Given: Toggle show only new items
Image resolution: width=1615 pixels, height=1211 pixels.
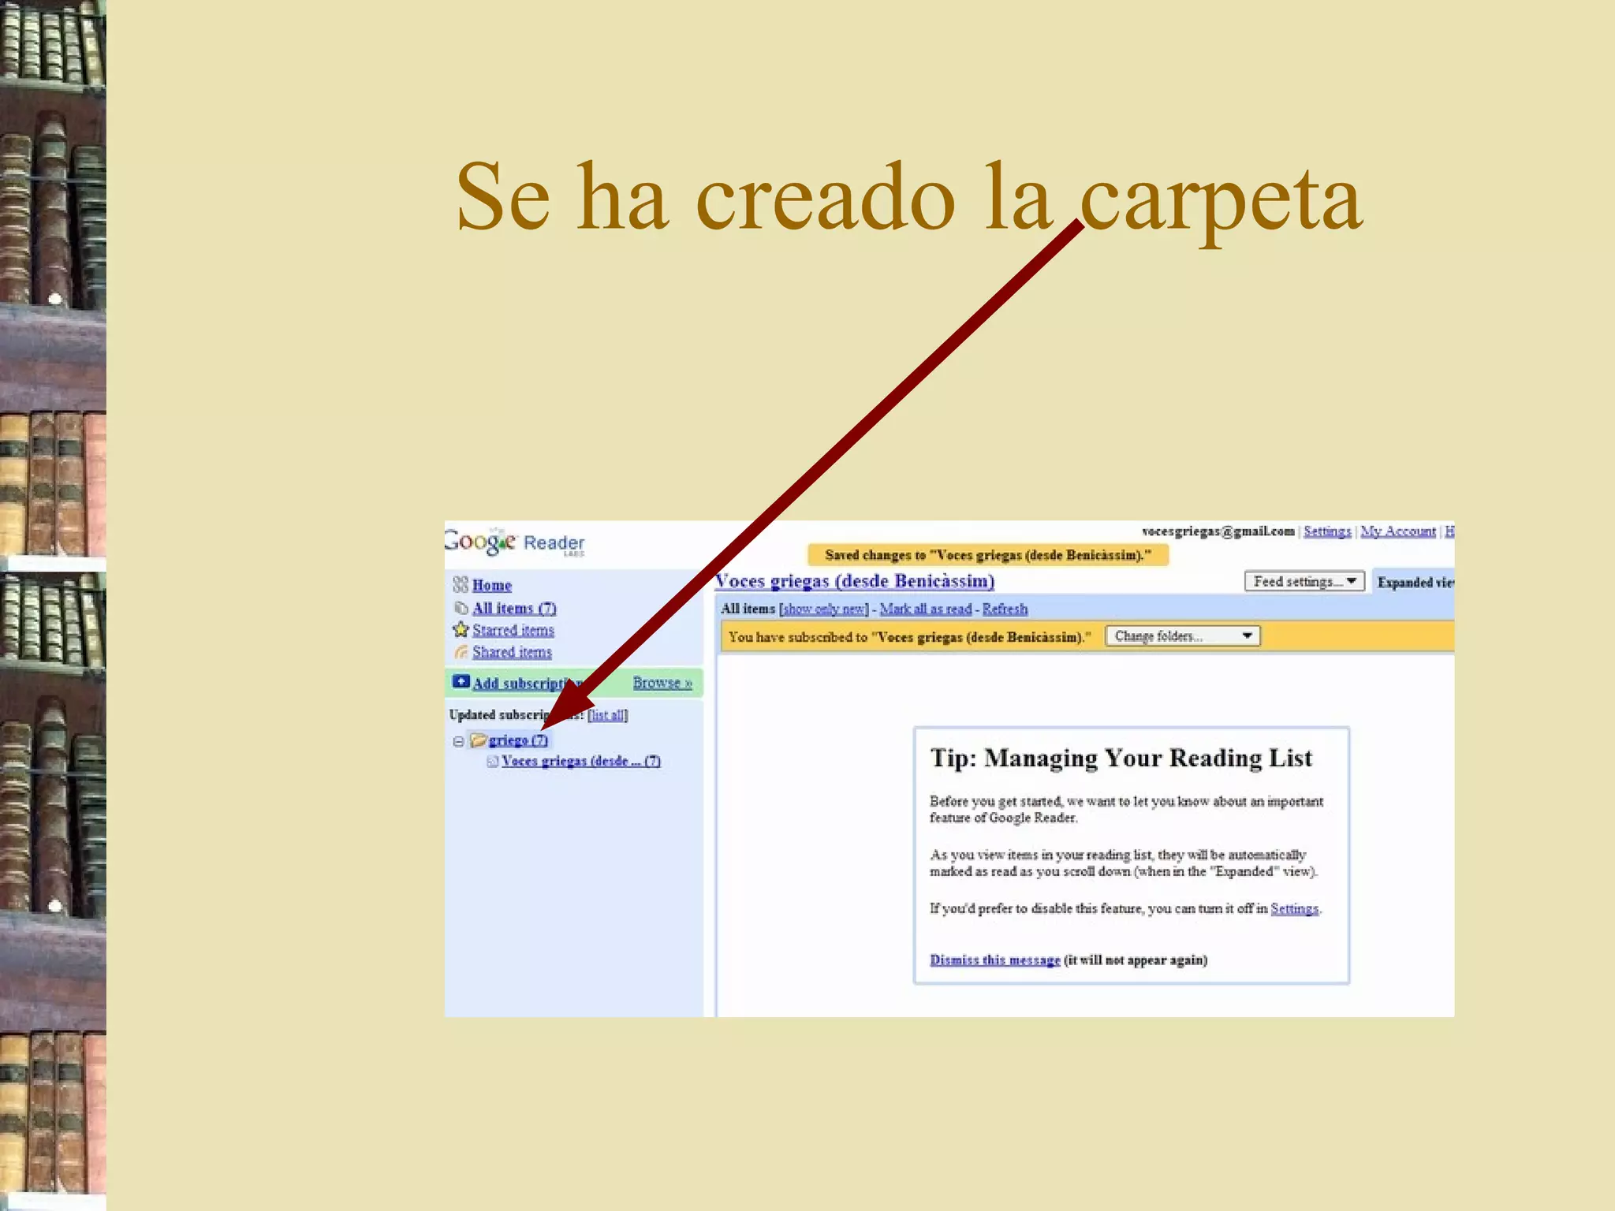Looking at the screenshot, I should (823, 609).
